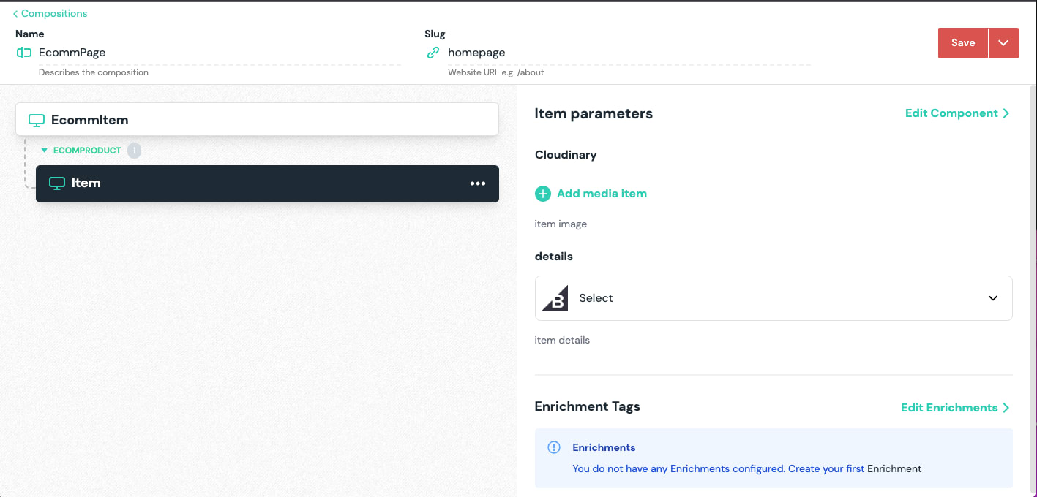Screen dimensions: 1037x497
Task: Click the Item parameters heading
Action: pyautogui.click(x=594, y=113)
